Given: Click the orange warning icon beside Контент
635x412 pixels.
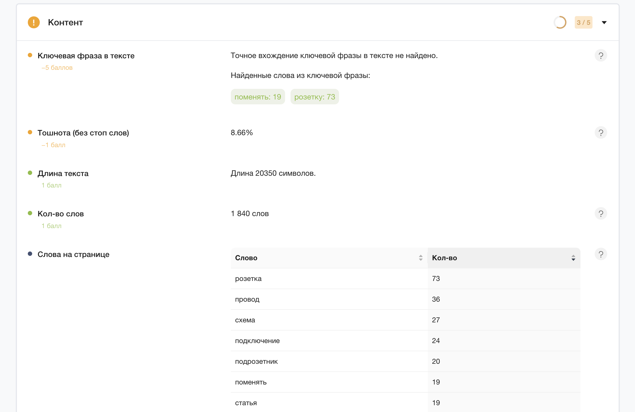Looking at the screenshot, I should [34, 22].
